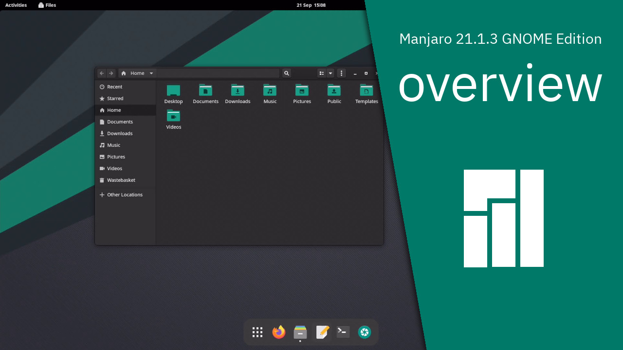Screen dimensions: 623x350
Task: Open the app grid launcher icon
Action: tap(257, 332)
